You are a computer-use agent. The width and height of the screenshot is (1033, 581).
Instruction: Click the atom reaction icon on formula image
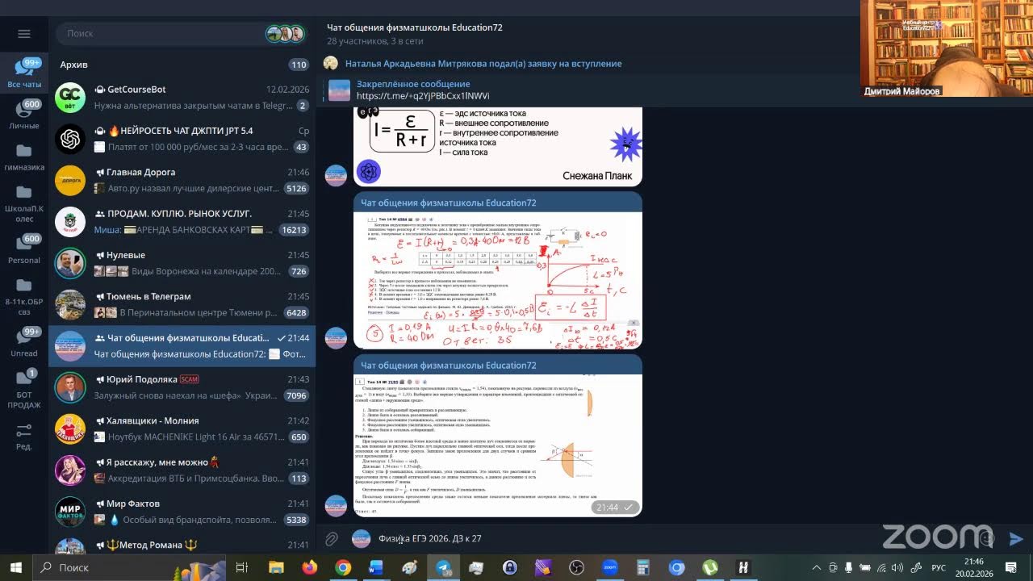(x=368, y=171)
